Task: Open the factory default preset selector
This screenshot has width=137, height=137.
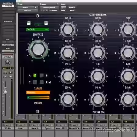Action: [x=49, y=7]
